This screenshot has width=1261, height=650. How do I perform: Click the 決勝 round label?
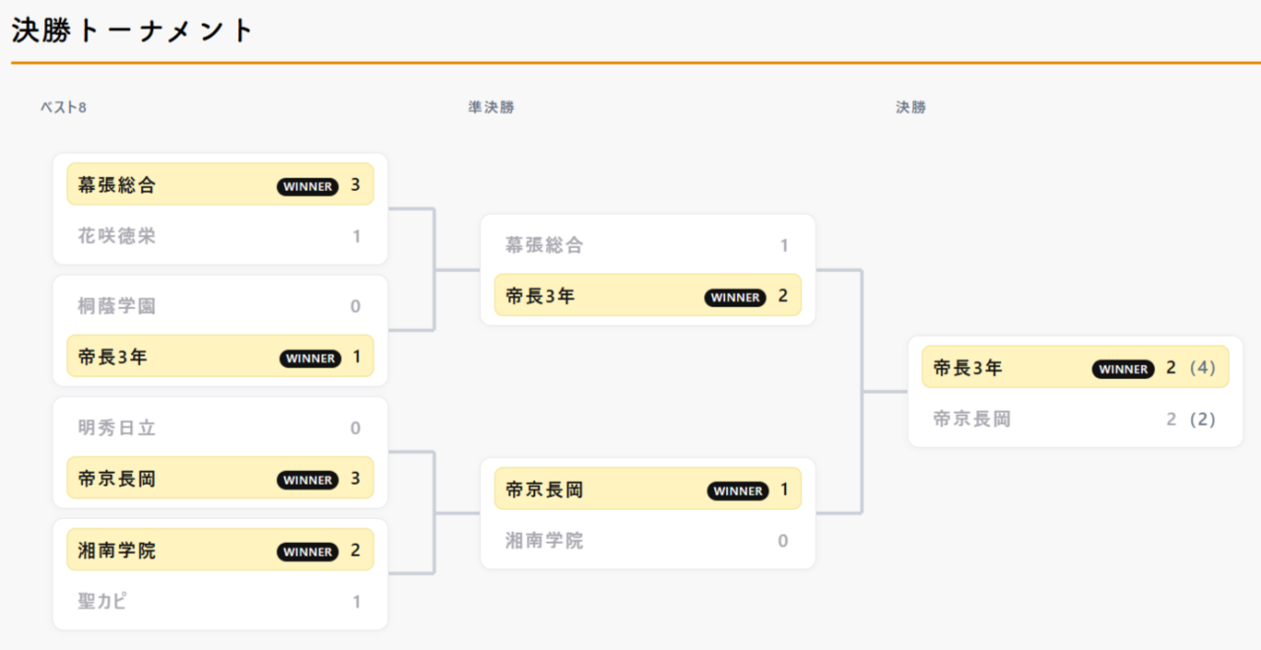coord(910,107)
